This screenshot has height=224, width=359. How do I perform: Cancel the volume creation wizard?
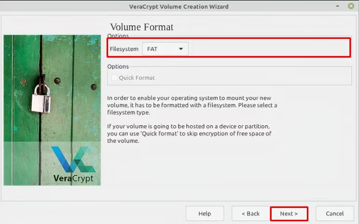click(334, 214)
